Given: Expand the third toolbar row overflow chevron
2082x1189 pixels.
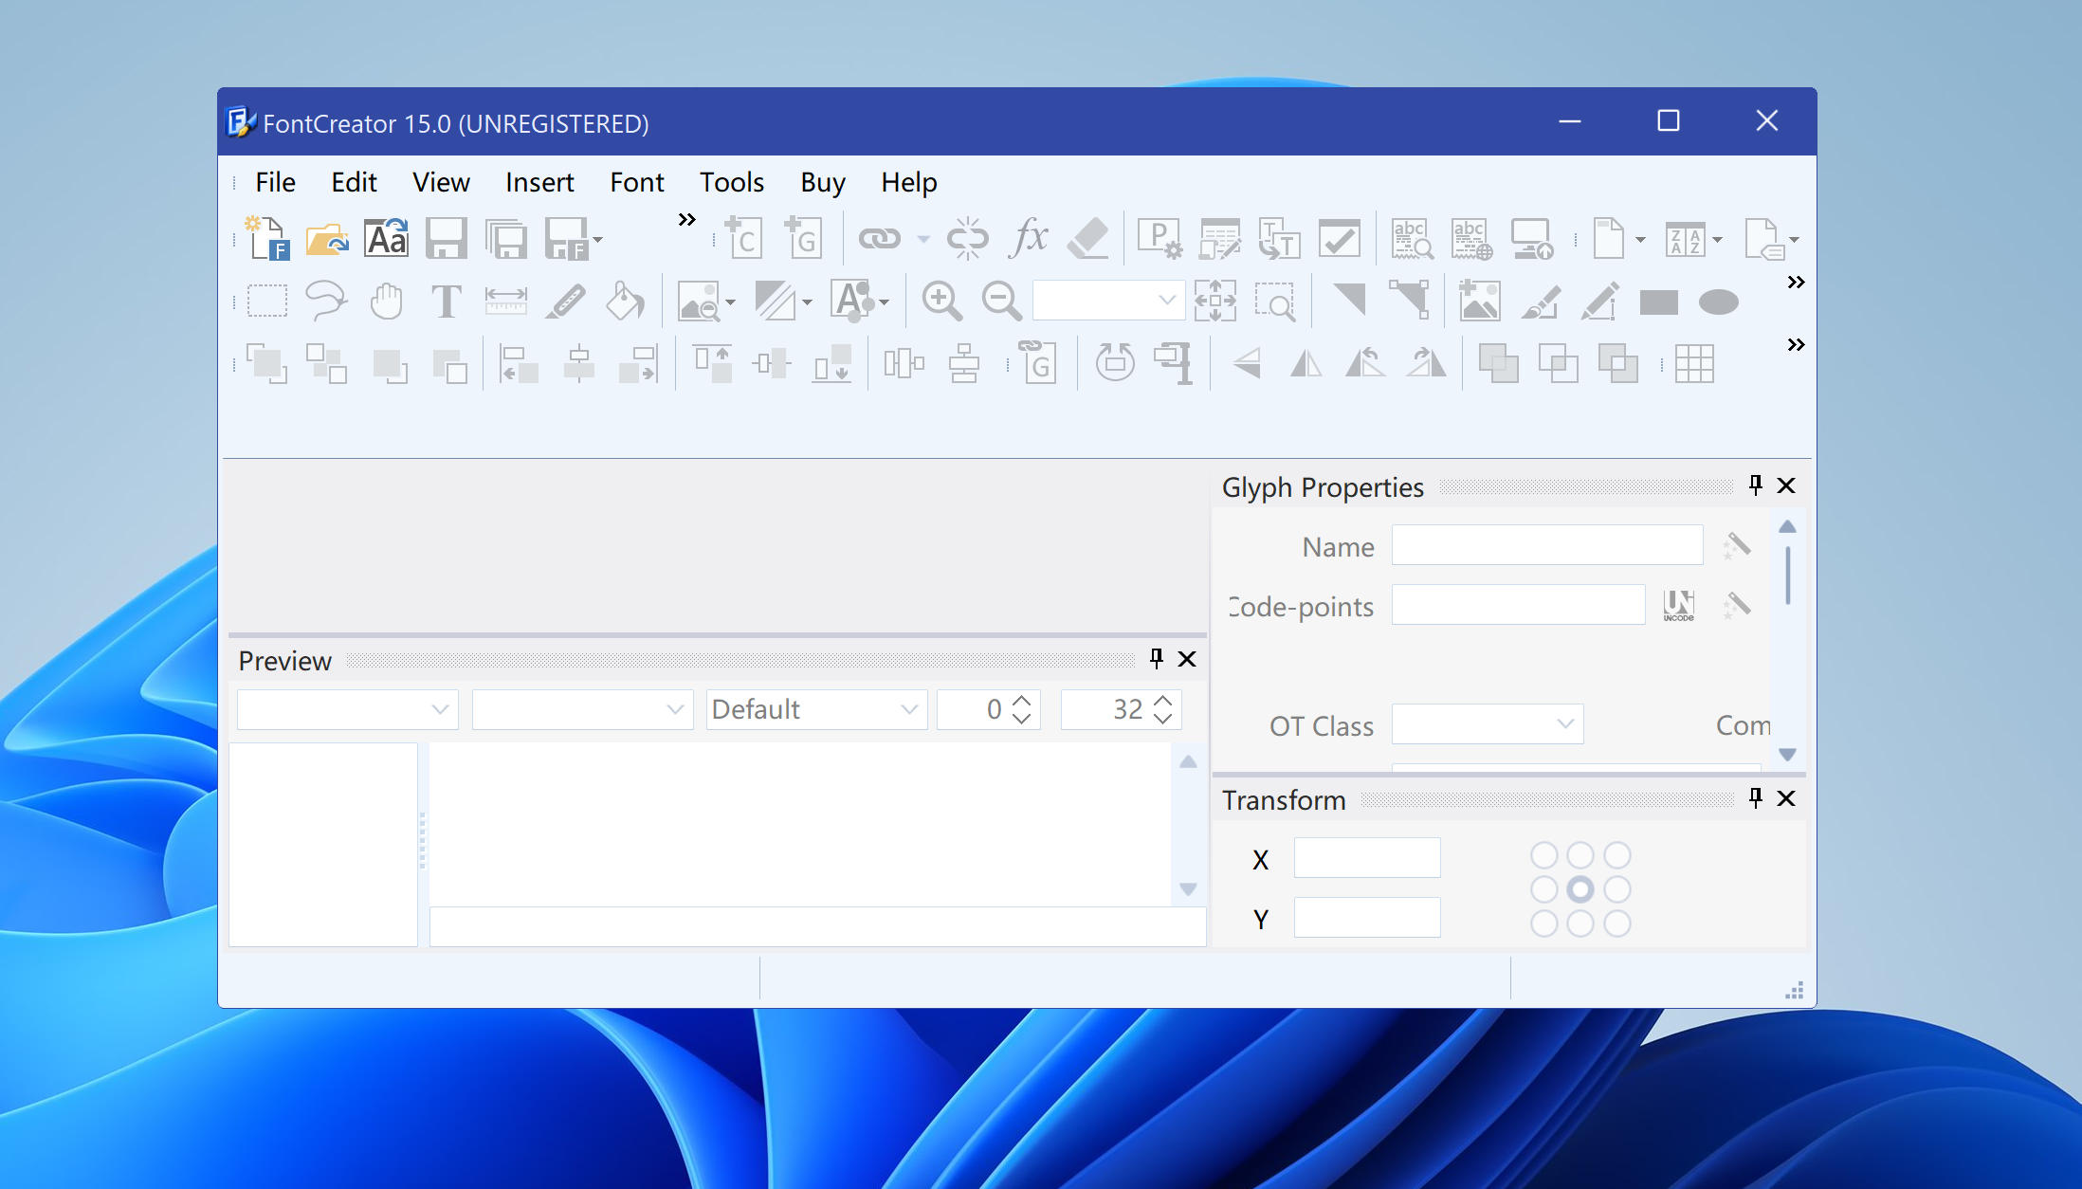Looking at the screenshot, I should tap(1796, 345).
